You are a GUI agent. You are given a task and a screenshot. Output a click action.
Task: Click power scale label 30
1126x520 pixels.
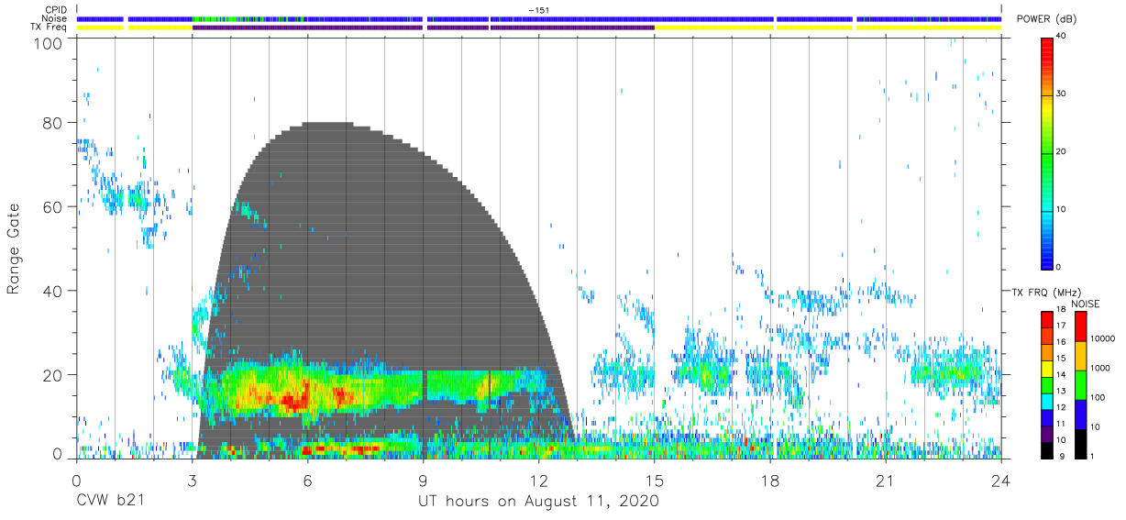click(x=1062, y=94)
